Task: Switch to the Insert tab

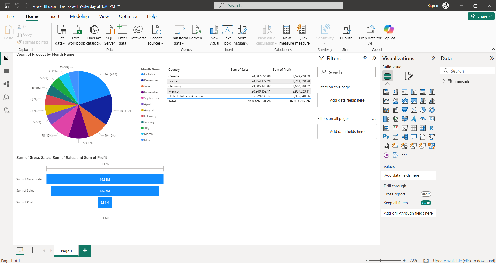Action: (x=54, y=16)
